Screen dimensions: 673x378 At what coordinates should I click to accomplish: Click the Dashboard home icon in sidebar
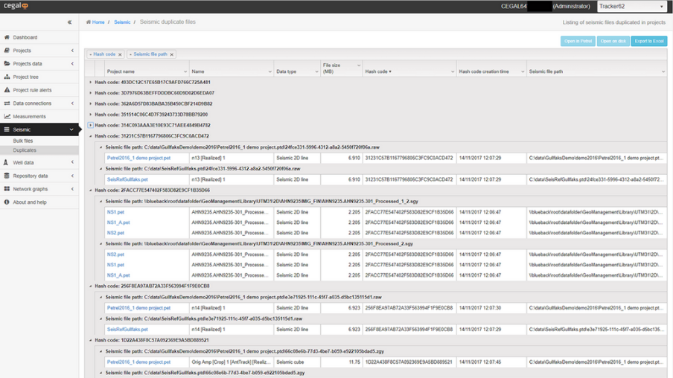click(7, 37)
